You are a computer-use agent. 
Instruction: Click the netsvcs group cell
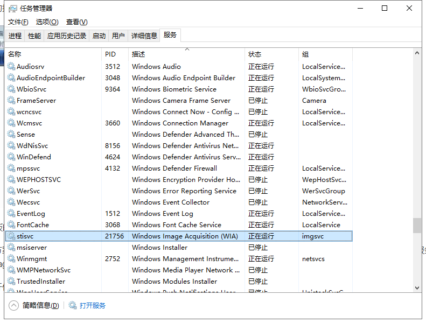[x=313, y=259]
